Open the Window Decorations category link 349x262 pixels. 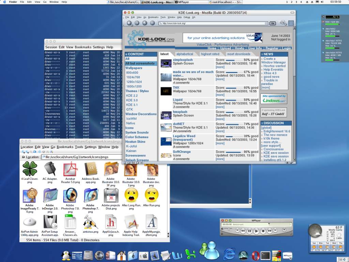click(x=141, y=114)
